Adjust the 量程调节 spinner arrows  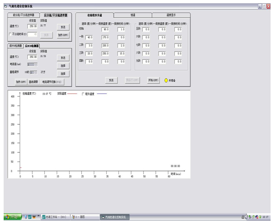36,72
